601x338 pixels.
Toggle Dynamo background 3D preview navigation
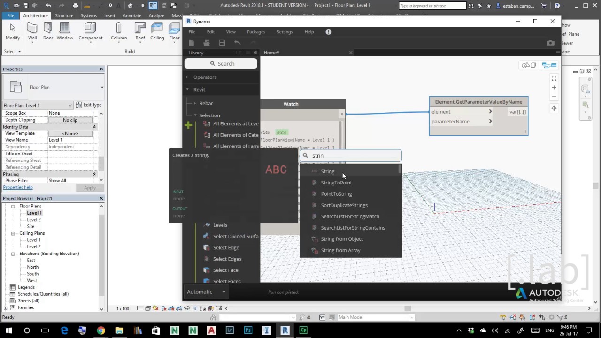pos(529,65)
